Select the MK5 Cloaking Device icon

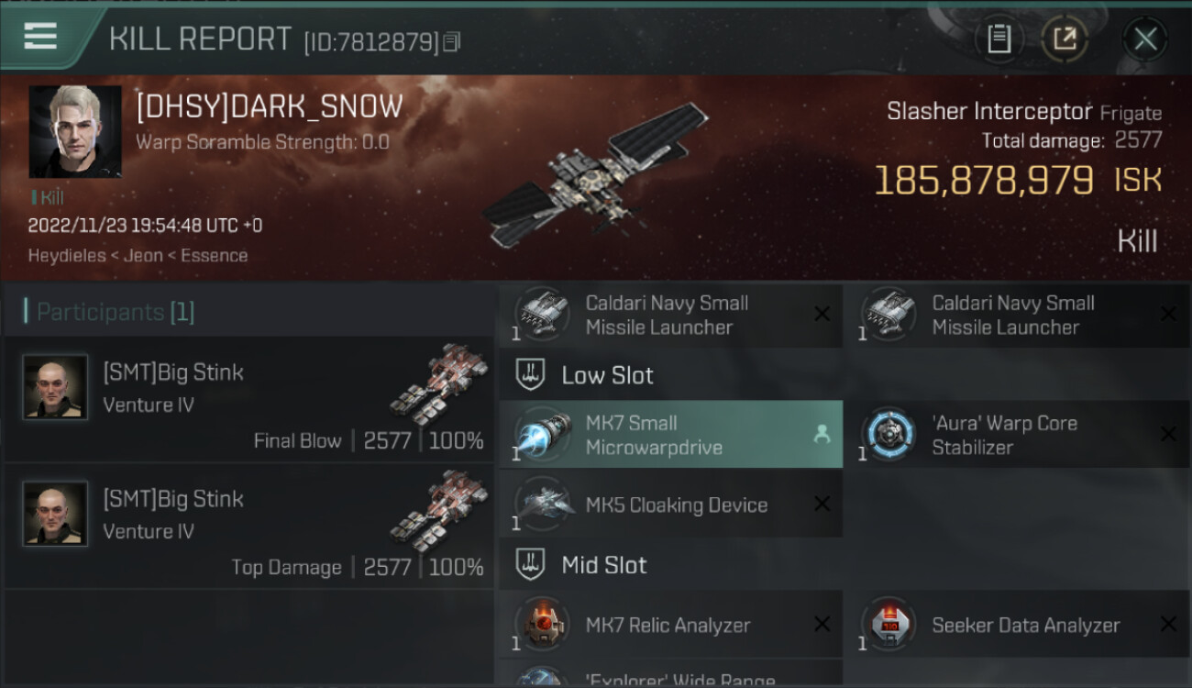[542, 505]
